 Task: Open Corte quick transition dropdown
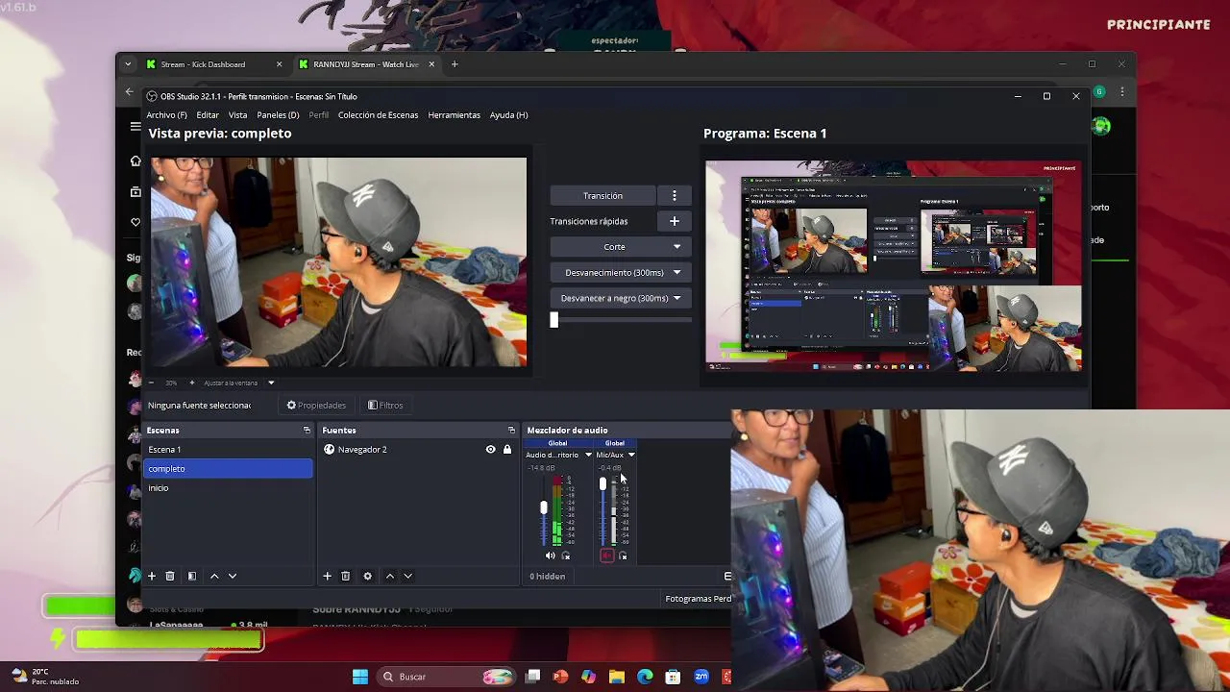tap(620, 247)
